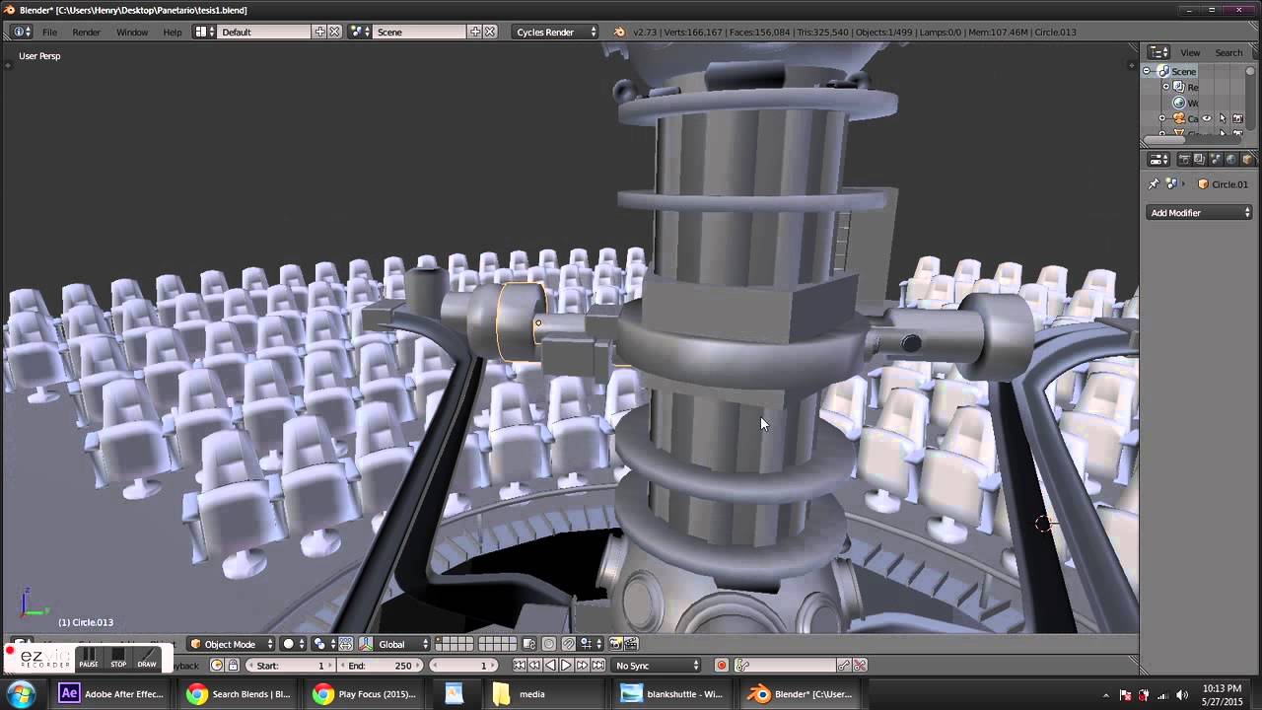Switch to Render Layers properties tab
Image resolution: width=1262 pixels, height=710 pixels.
[x=1200, y=159]
